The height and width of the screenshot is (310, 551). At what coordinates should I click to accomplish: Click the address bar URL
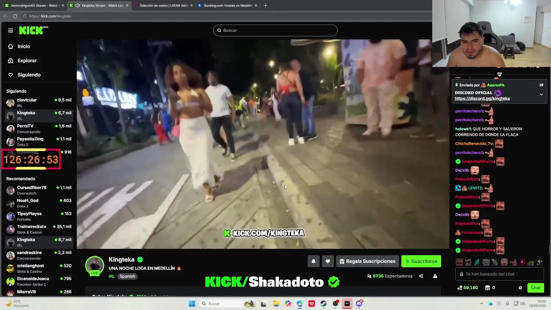50,16
